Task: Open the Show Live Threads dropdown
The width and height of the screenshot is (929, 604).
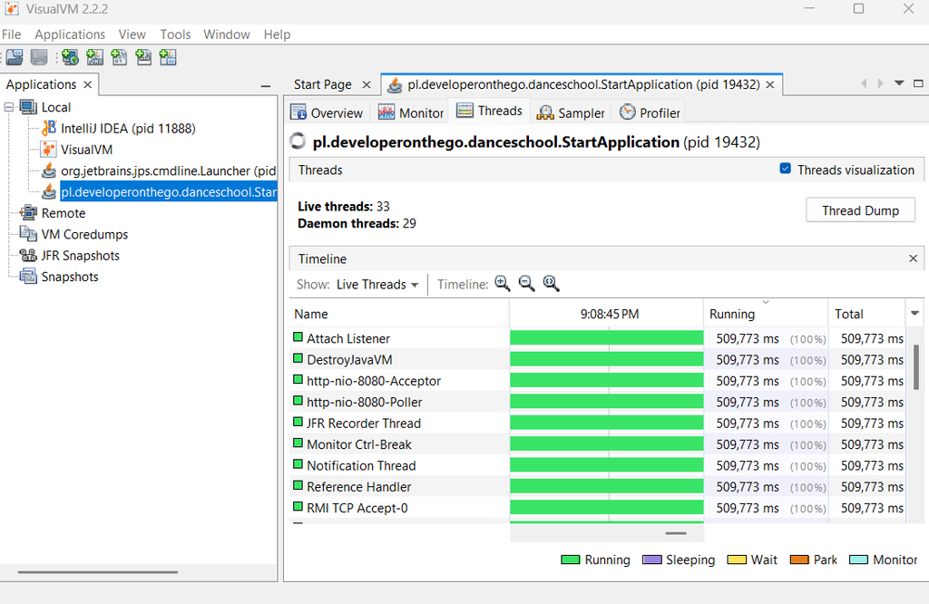Action: point(377,285)
